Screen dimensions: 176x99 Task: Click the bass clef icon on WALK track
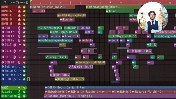19,88
